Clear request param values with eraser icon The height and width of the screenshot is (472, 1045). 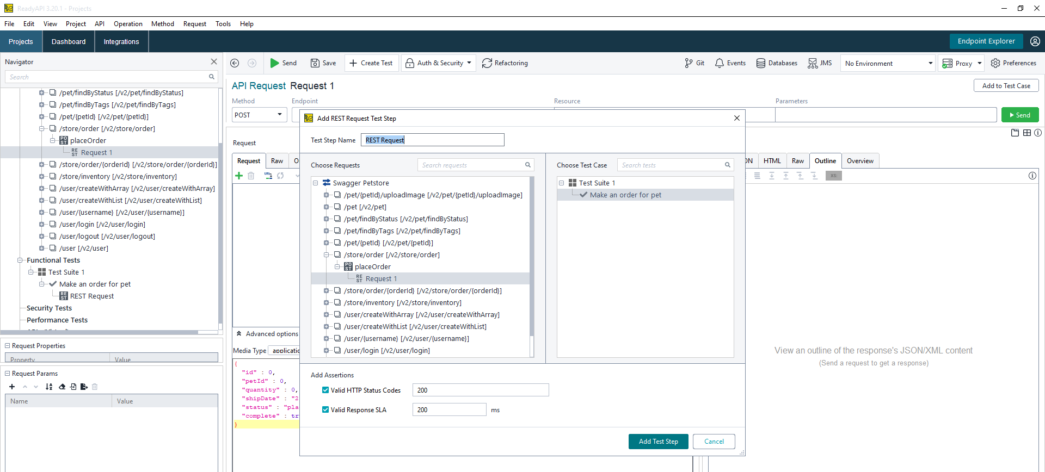[x=62, y=387]
